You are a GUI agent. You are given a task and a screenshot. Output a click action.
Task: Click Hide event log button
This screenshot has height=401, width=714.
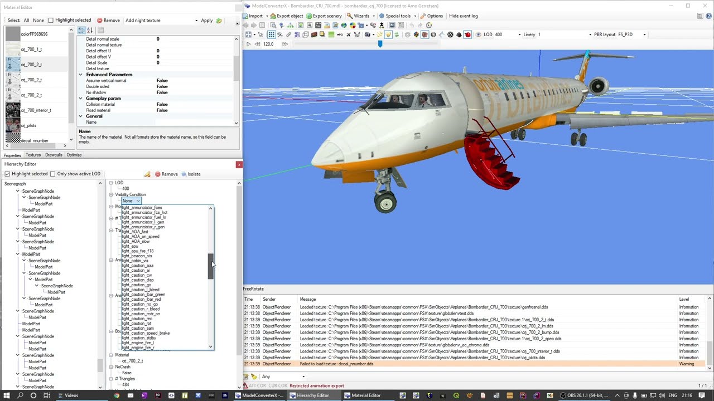pos(463,16)
